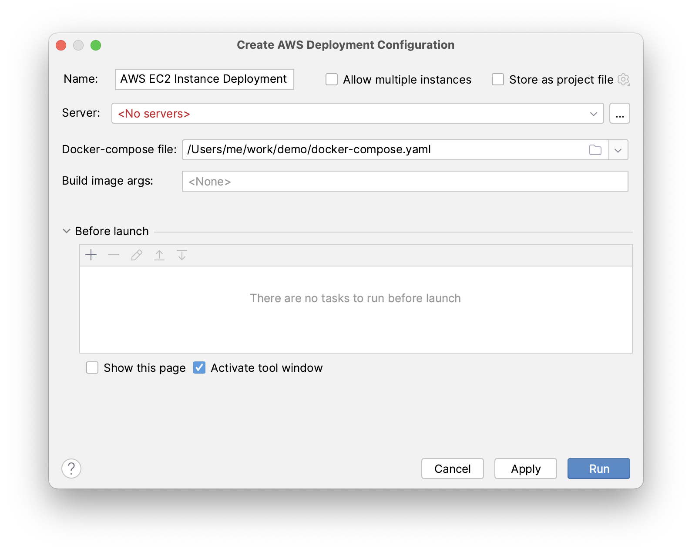Image resolution: width=692 pixels, height=553 pixels.
Task: Enable Allow multiple instances checkbox
Action: 332,80
